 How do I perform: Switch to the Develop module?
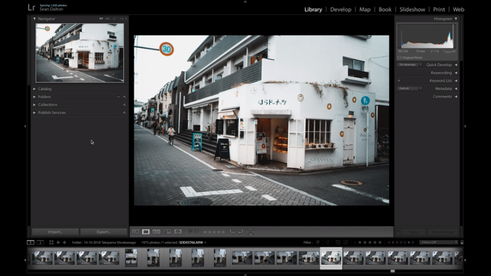point(341,9)
